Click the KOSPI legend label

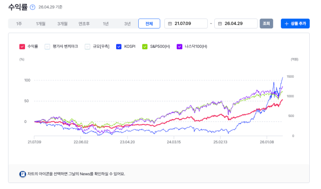130,47
